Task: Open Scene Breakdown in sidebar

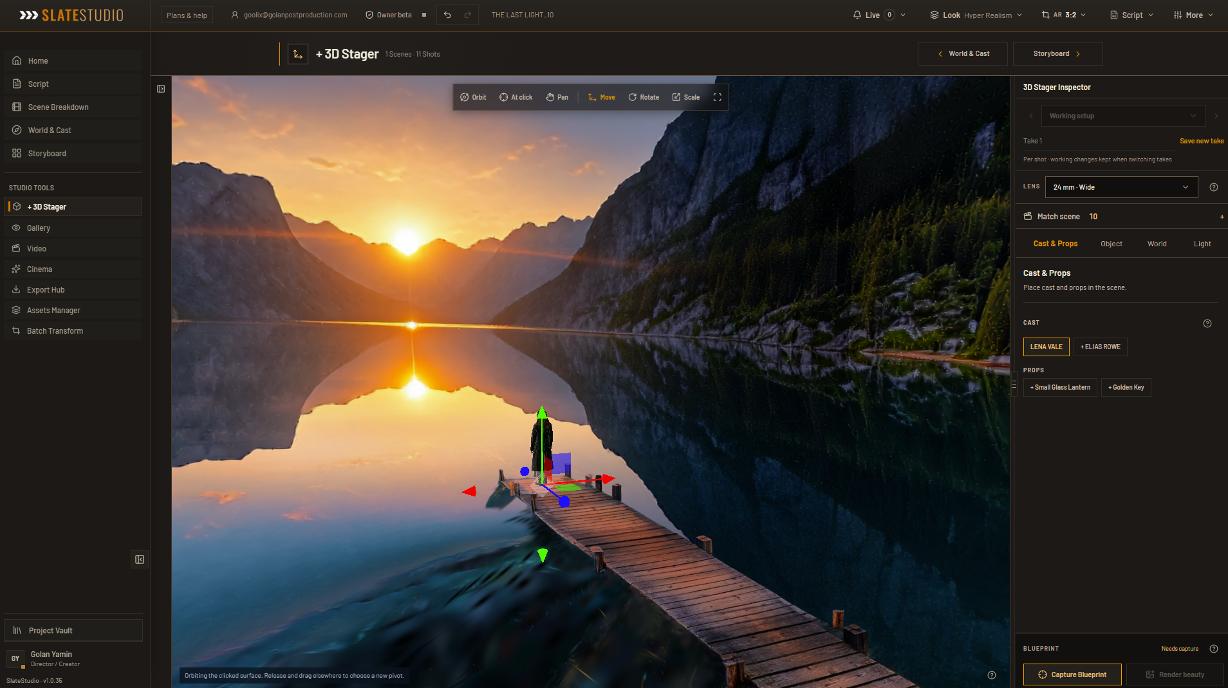Action: click(x=73, y=107)
